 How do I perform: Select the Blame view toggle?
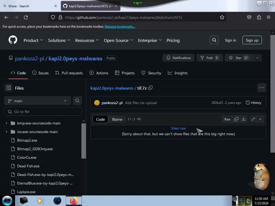[117, 119]
